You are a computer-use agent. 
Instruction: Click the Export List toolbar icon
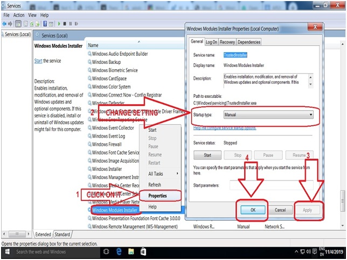tap(37, 24)
